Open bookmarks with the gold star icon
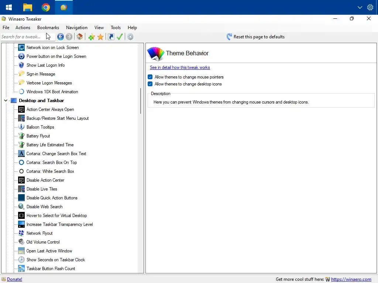Image resolution: width=378 pixels, height=283 pixels. point(100,37)
